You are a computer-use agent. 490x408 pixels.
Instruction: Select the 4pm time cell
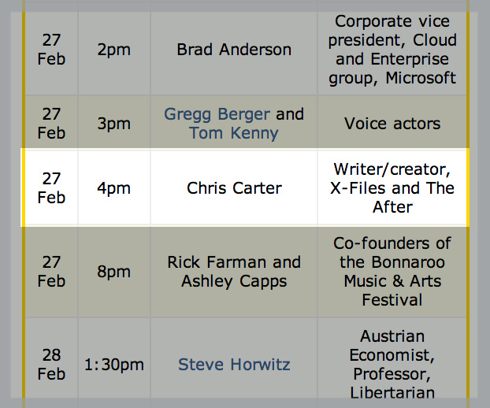(114, 188)
